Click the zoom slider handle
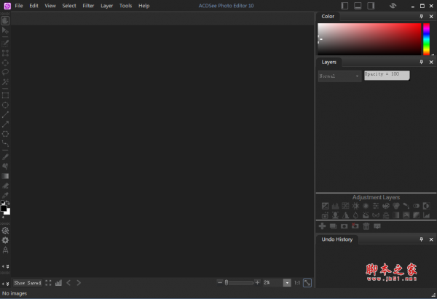Viewport: 437px width, 299px height. click(x=227, y=283)
